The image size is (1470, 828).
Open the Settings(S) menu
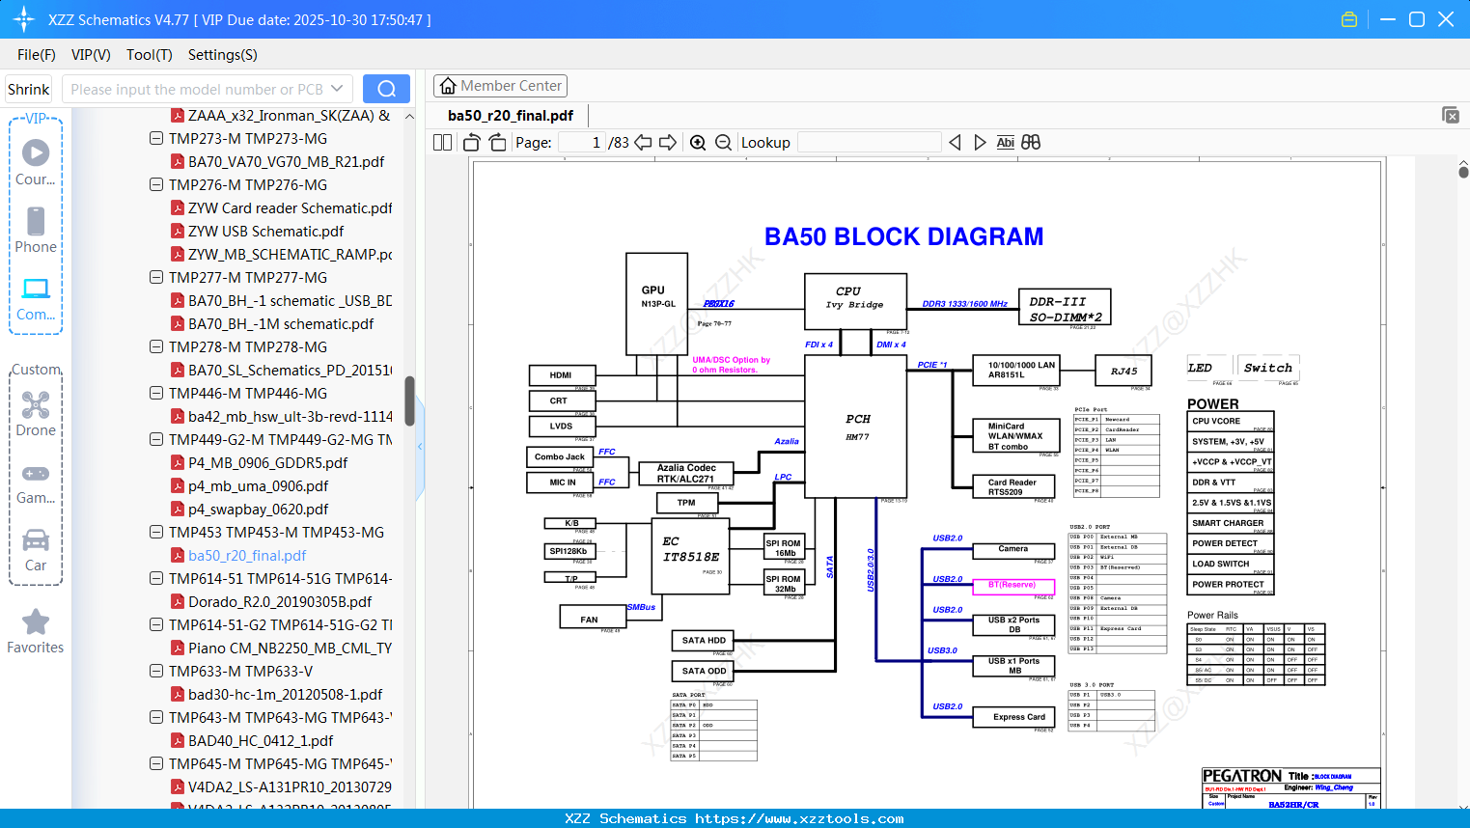click(x=223, y=55)
